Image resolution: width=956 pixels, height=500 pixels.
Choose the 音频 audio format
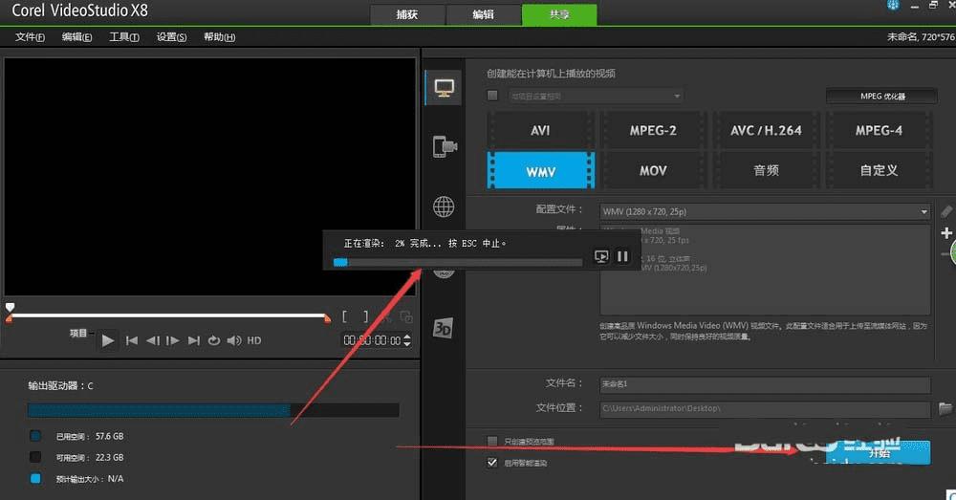point(766,171)
